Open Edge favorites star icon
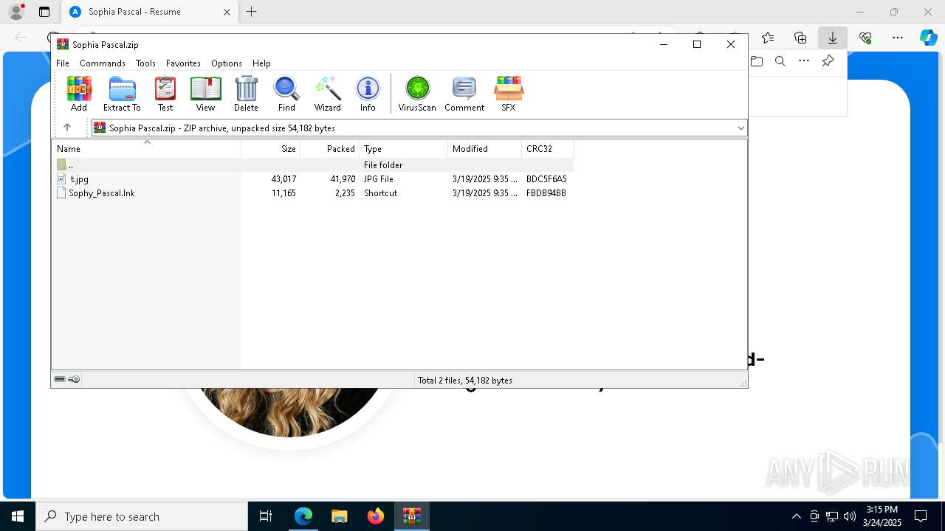Screen dimensions: 945x531 768,38
